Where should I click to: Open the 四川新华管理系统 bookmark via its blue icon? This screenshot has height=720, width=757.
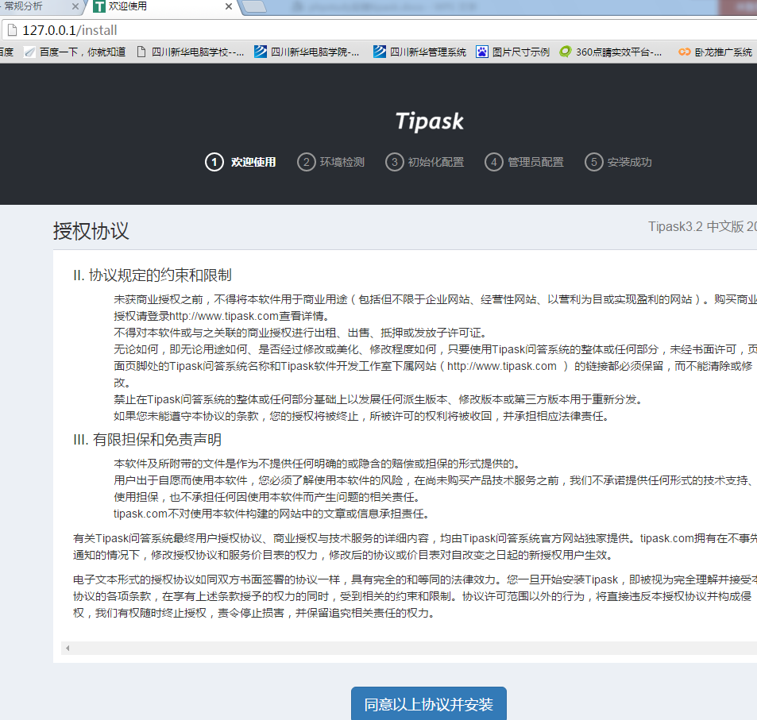coord(380,52)
